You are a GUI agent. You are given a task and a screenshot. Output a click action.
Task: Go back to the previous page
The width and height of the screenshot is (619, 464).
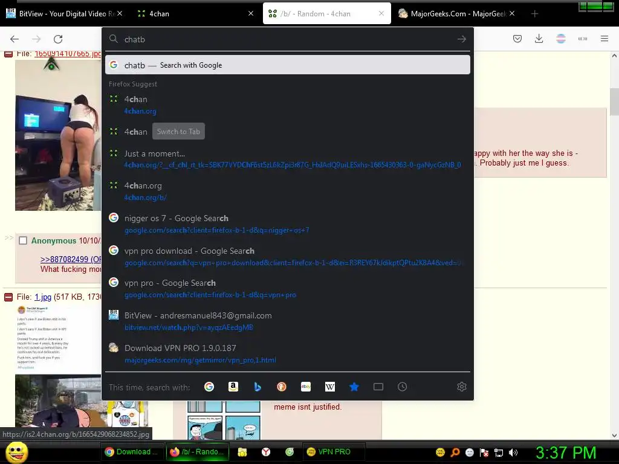click(x=15, y=39)
